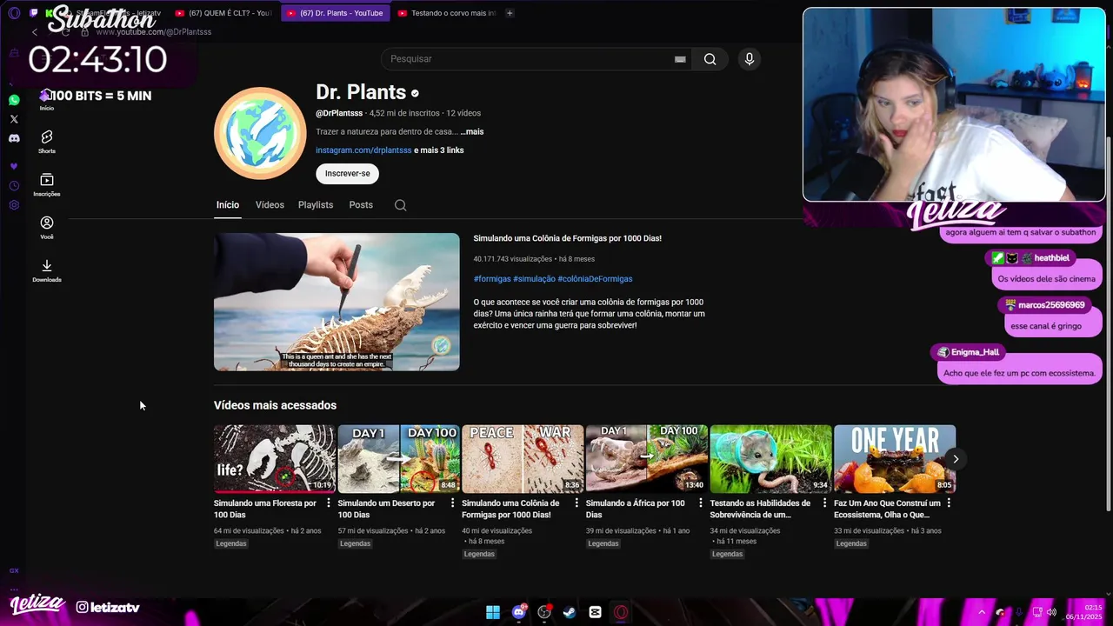Screen dimensions: 1113x626
Task: Open CapCut from the taskbar
Action: coord(595,612)
